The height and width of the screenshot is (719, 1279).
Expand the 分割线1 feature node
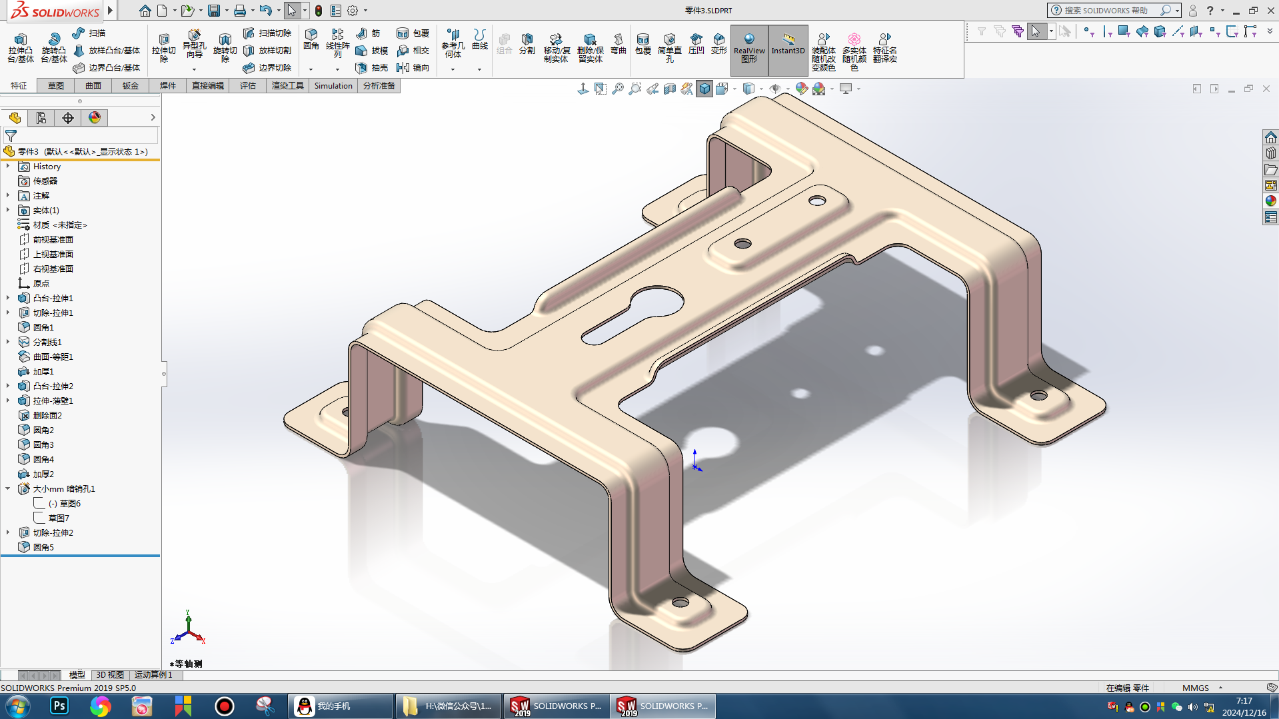tap(8, 342)
